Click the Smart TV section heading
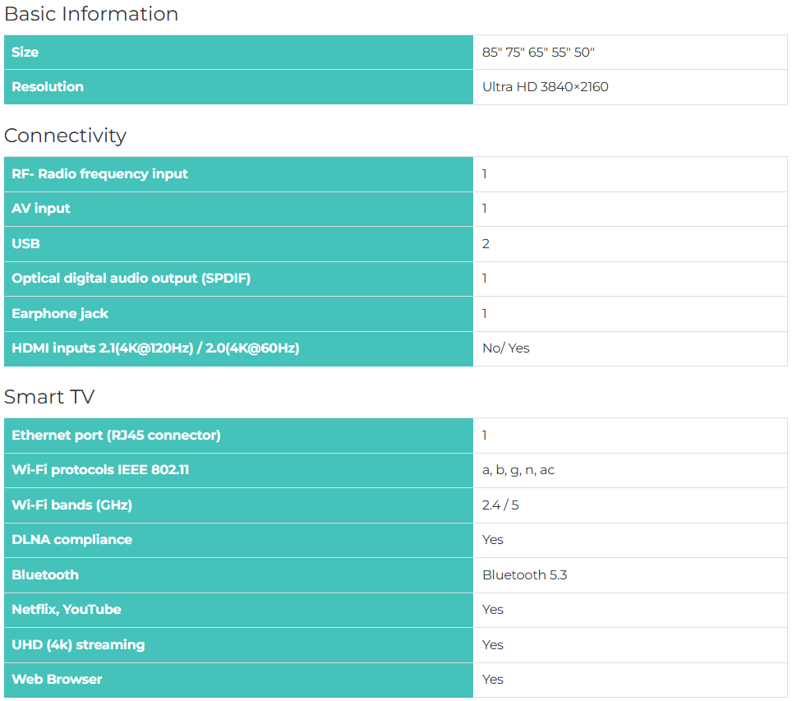 tap(49, 397)
